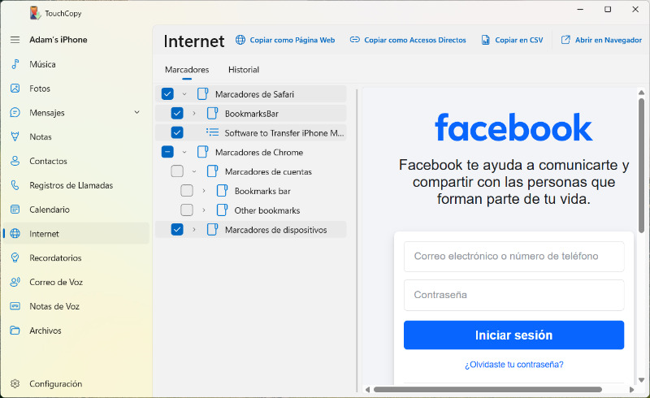Image resolution: width=650 pixels, height=398 pixels.
Task: Click the Notas icon in sidebar
Action: [x=15, y=136]
